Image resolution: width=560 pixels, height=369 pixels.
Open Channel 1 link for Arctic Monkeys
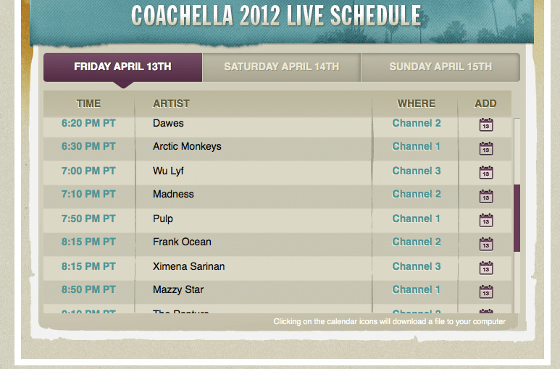(416, 147)
